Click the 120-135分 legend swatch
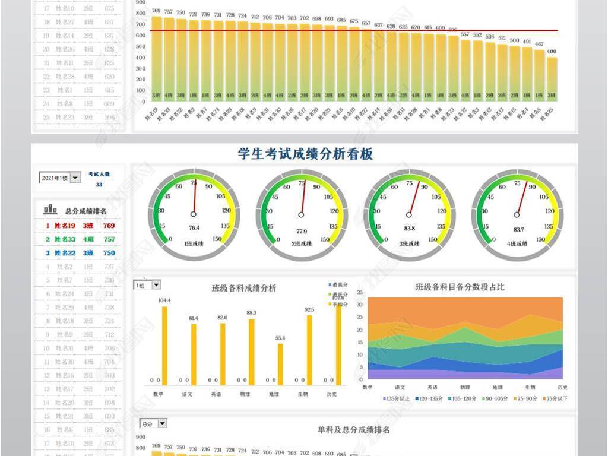 [x=417, y=398]
